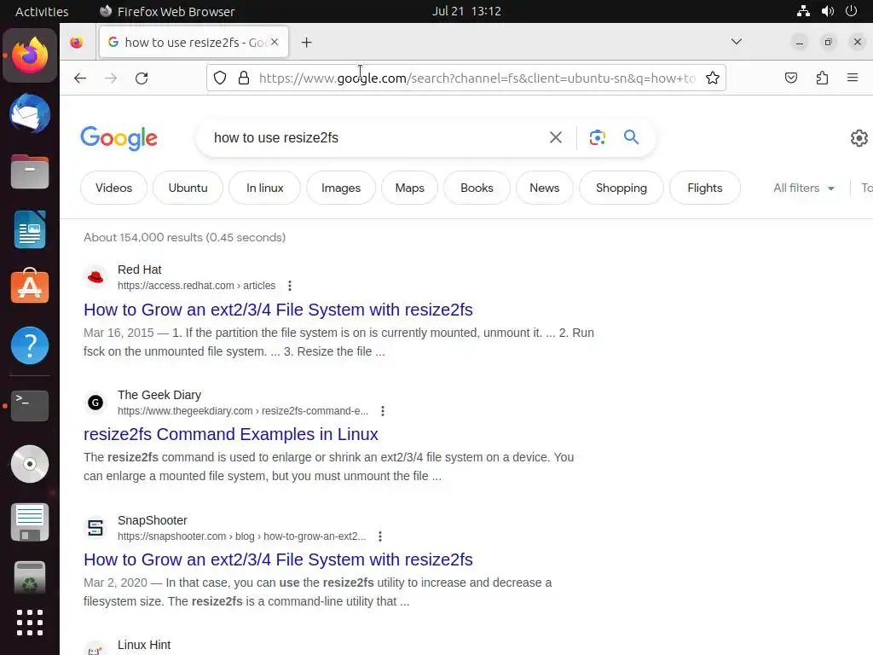Switch to Books results

click(x=477, y=188)
